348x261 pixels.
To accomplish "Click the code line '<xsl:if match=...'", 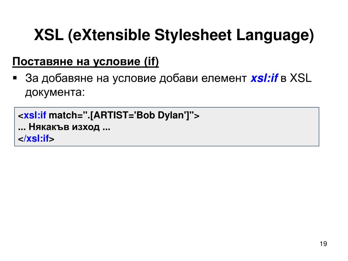I will tap(108, 116).
